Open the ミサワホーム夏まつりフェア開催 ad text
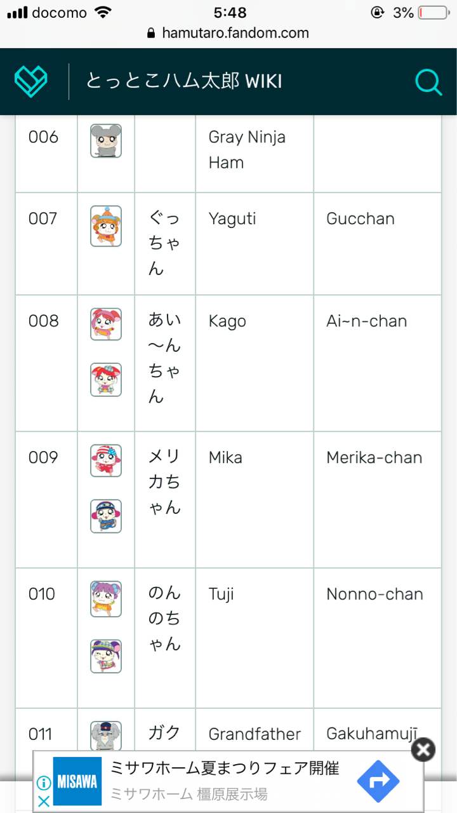The height and width of the screenshot is (813, 457). click(225, 769)
